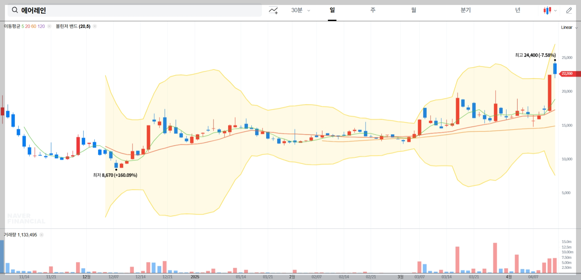
Task: Open the Linear scale dropdown
Action: click(x=569, y=27)
